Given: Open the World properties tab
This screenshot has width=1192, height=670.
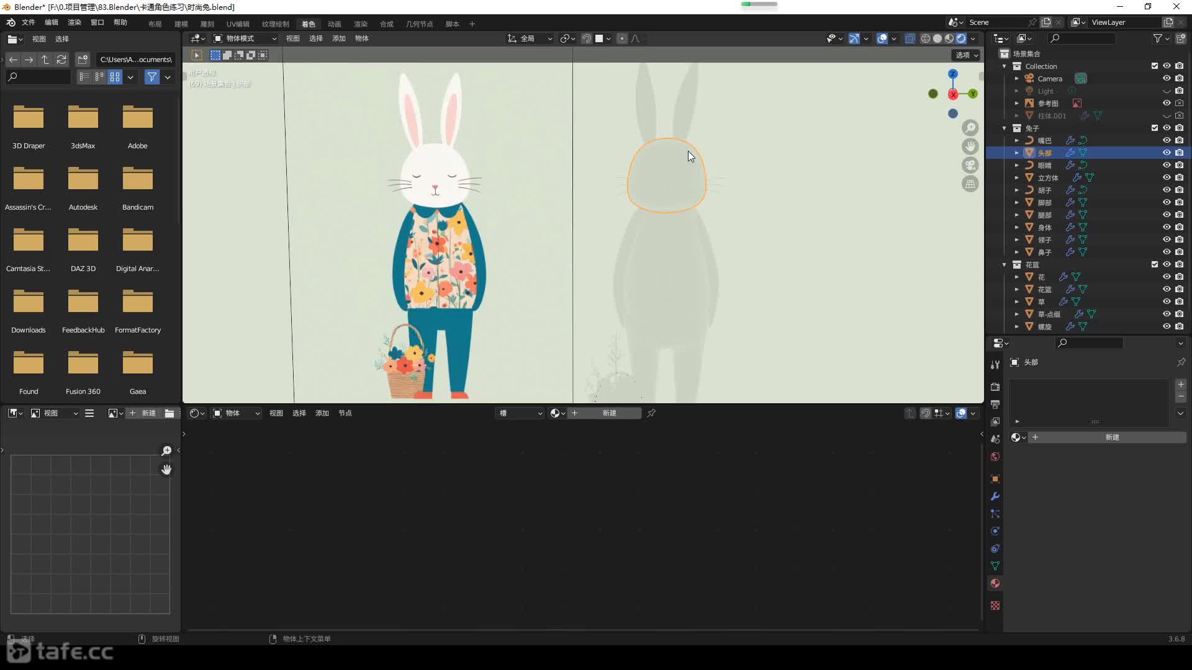Looking at the screenshot, I should [x=995, y=457].
